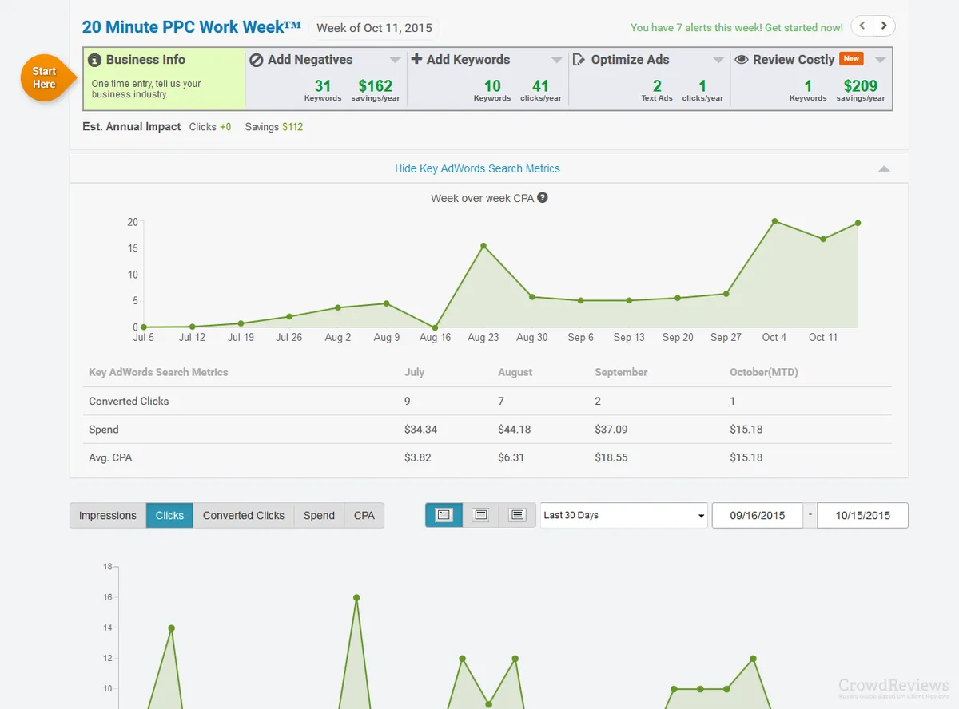Switch to the Impressions tab
This screenshot has height=709, width=959.
[108, 515]
